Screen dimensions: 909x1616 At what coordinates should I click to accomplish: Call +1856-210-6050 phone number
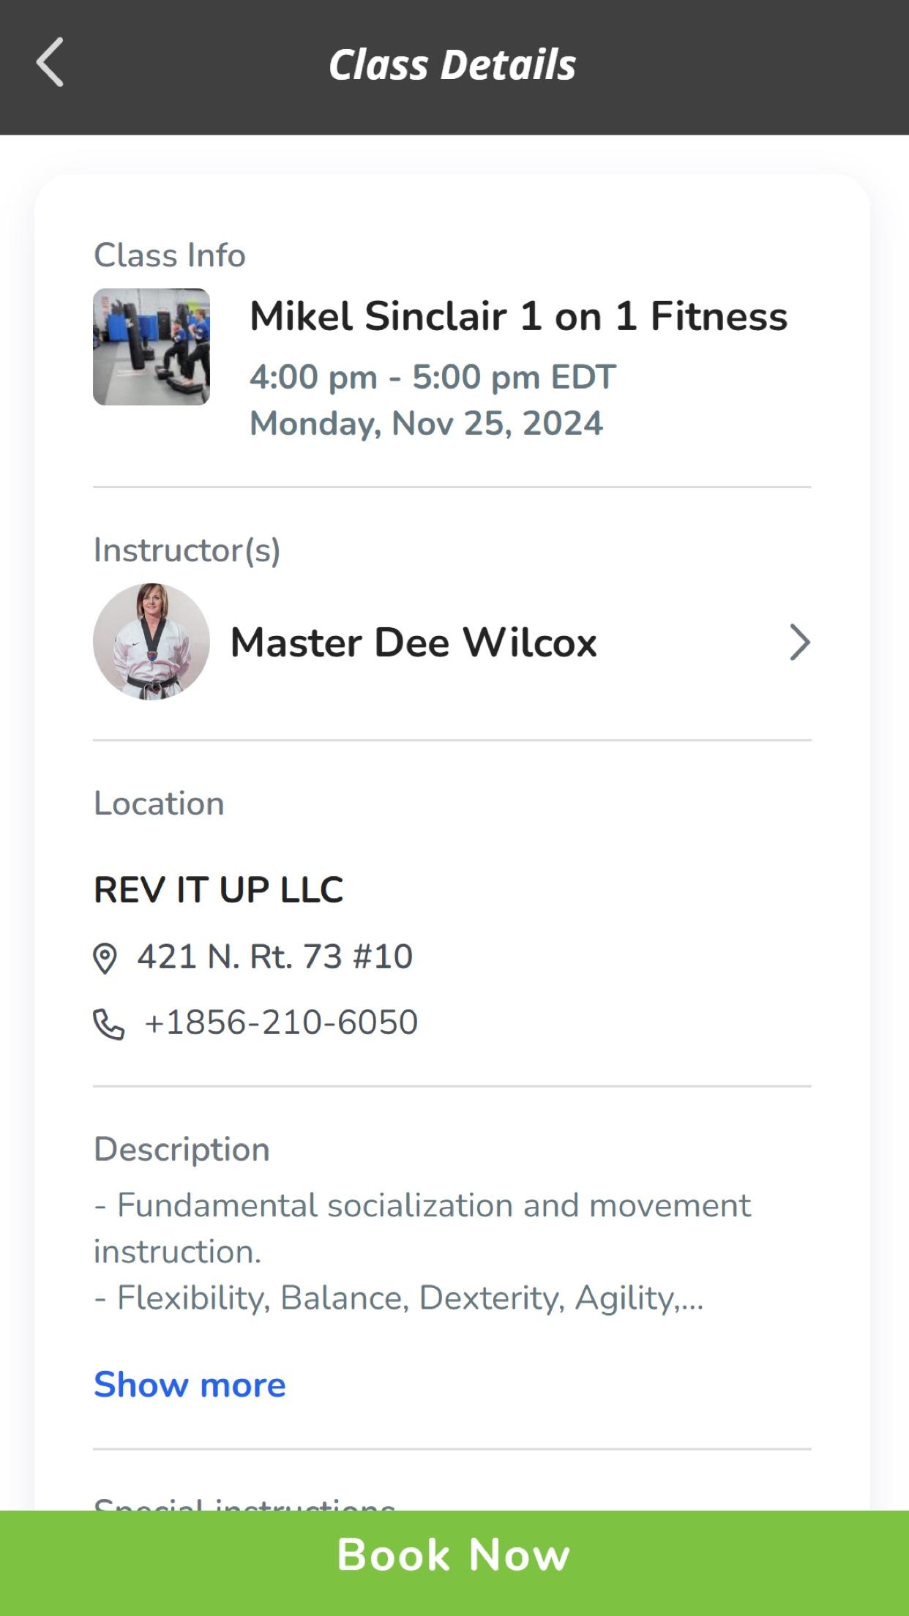coord(281,1022)
